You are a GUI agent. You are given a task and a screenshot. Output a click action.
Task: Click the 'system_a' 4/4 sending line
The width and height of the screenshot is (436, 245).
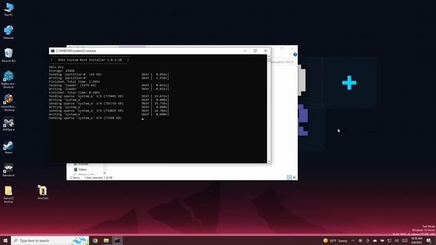[x=85, y=118]
